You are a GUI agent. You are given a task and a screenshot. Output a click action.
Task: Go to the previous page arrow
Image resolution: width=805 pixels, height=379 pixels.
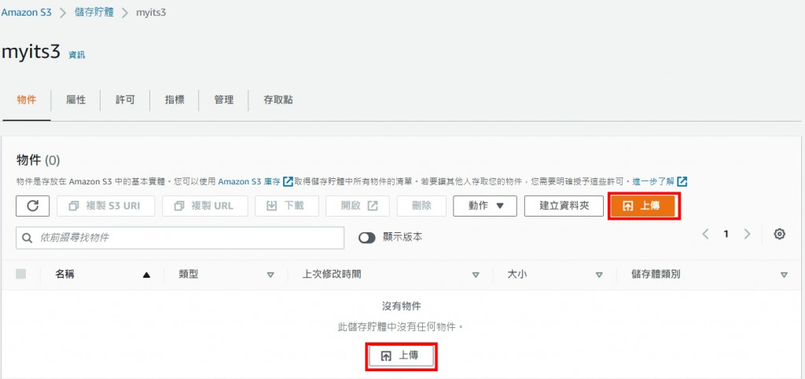(x=705, y=235)
